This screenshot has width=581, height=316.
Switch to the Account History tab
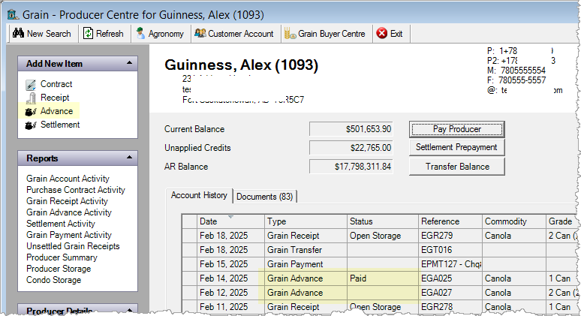point(199,195)
